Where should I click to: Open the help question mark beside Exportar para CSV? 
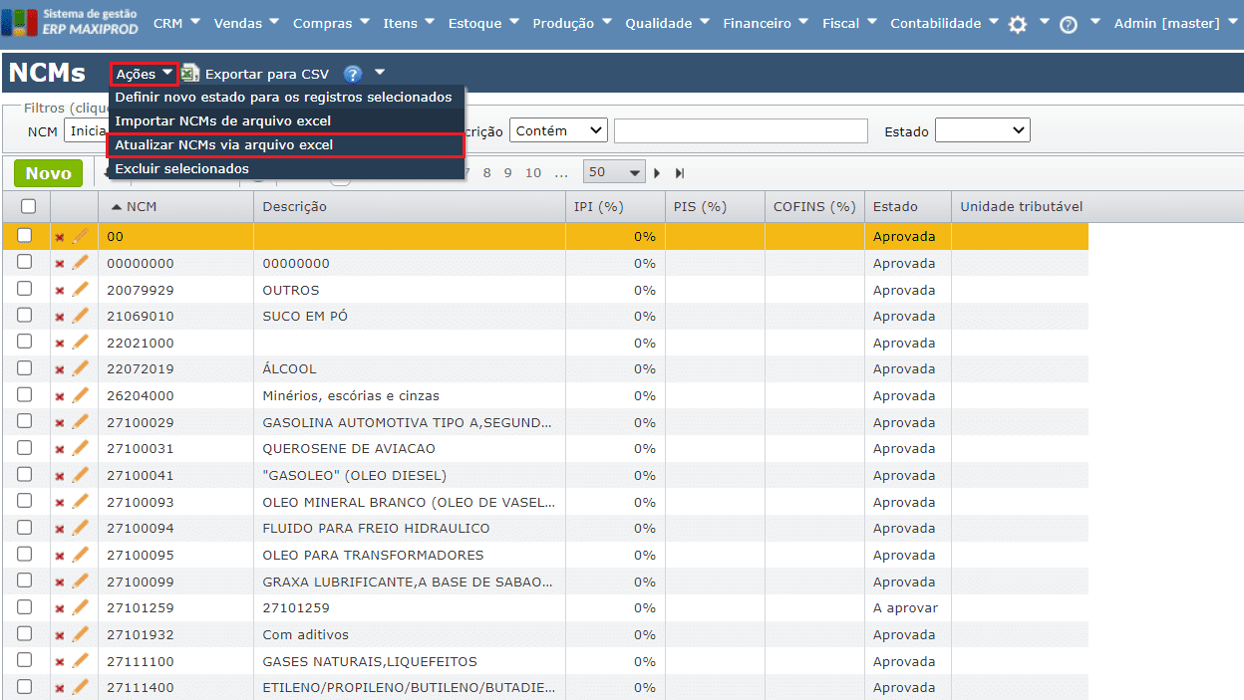tap(353, 73)
